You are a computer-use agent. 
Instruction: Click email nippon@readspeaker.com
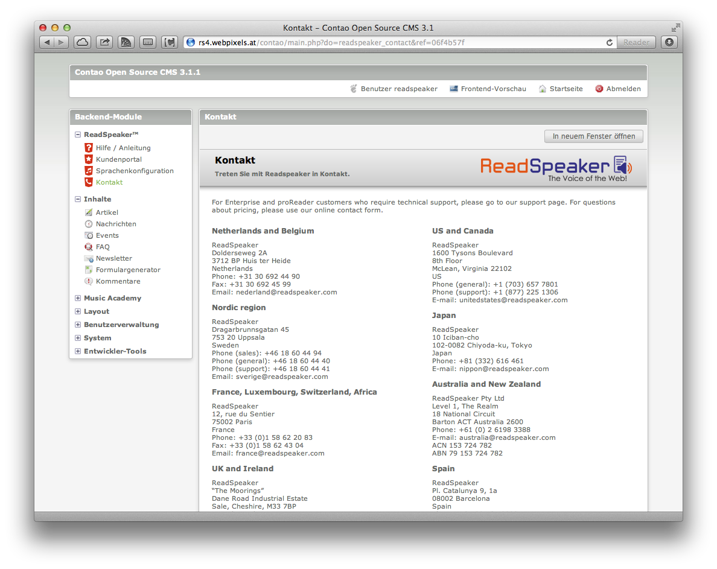tap(504, 369)
